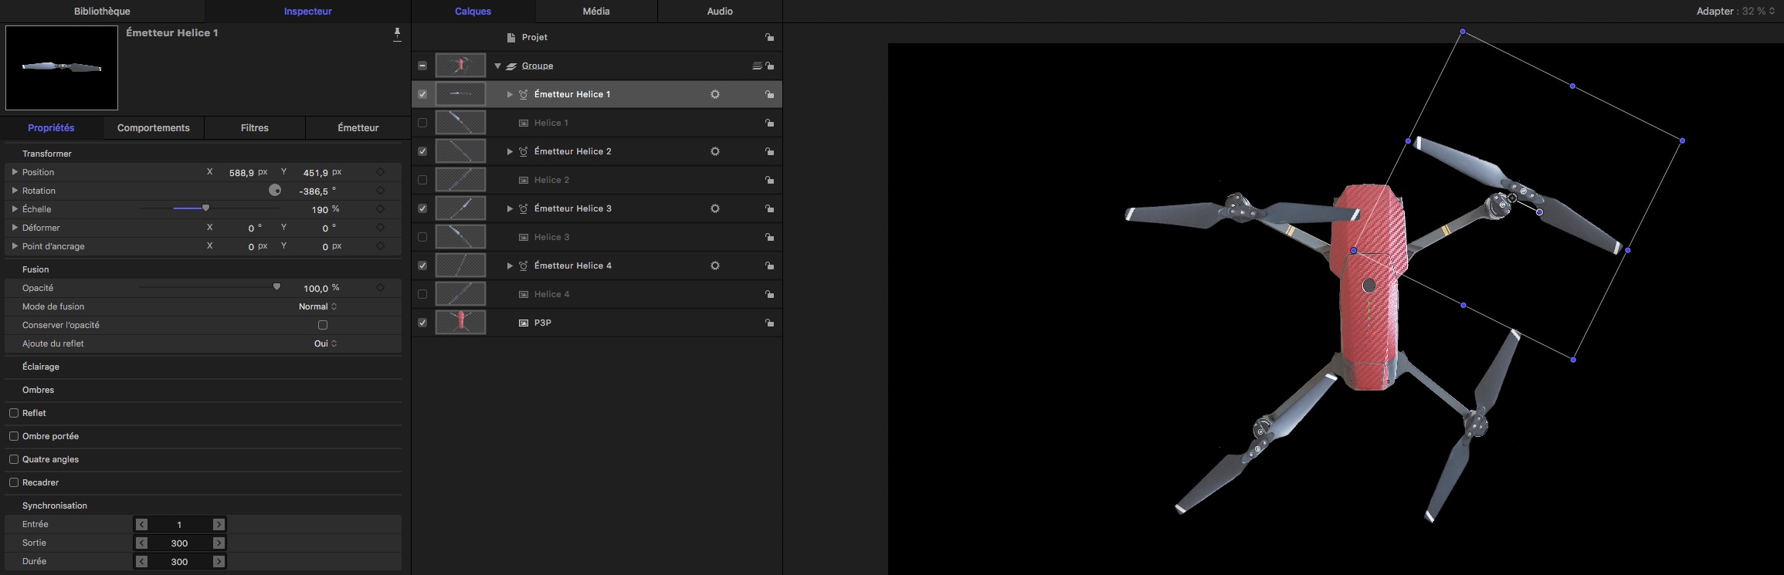Open the Émetteur tab
1784x575 pixels.
(x=358, y=128)
